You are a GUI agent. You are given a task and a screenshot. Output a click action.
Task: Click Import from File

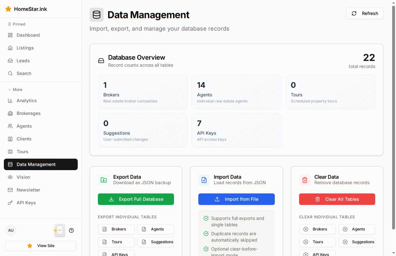click(236, 199)
